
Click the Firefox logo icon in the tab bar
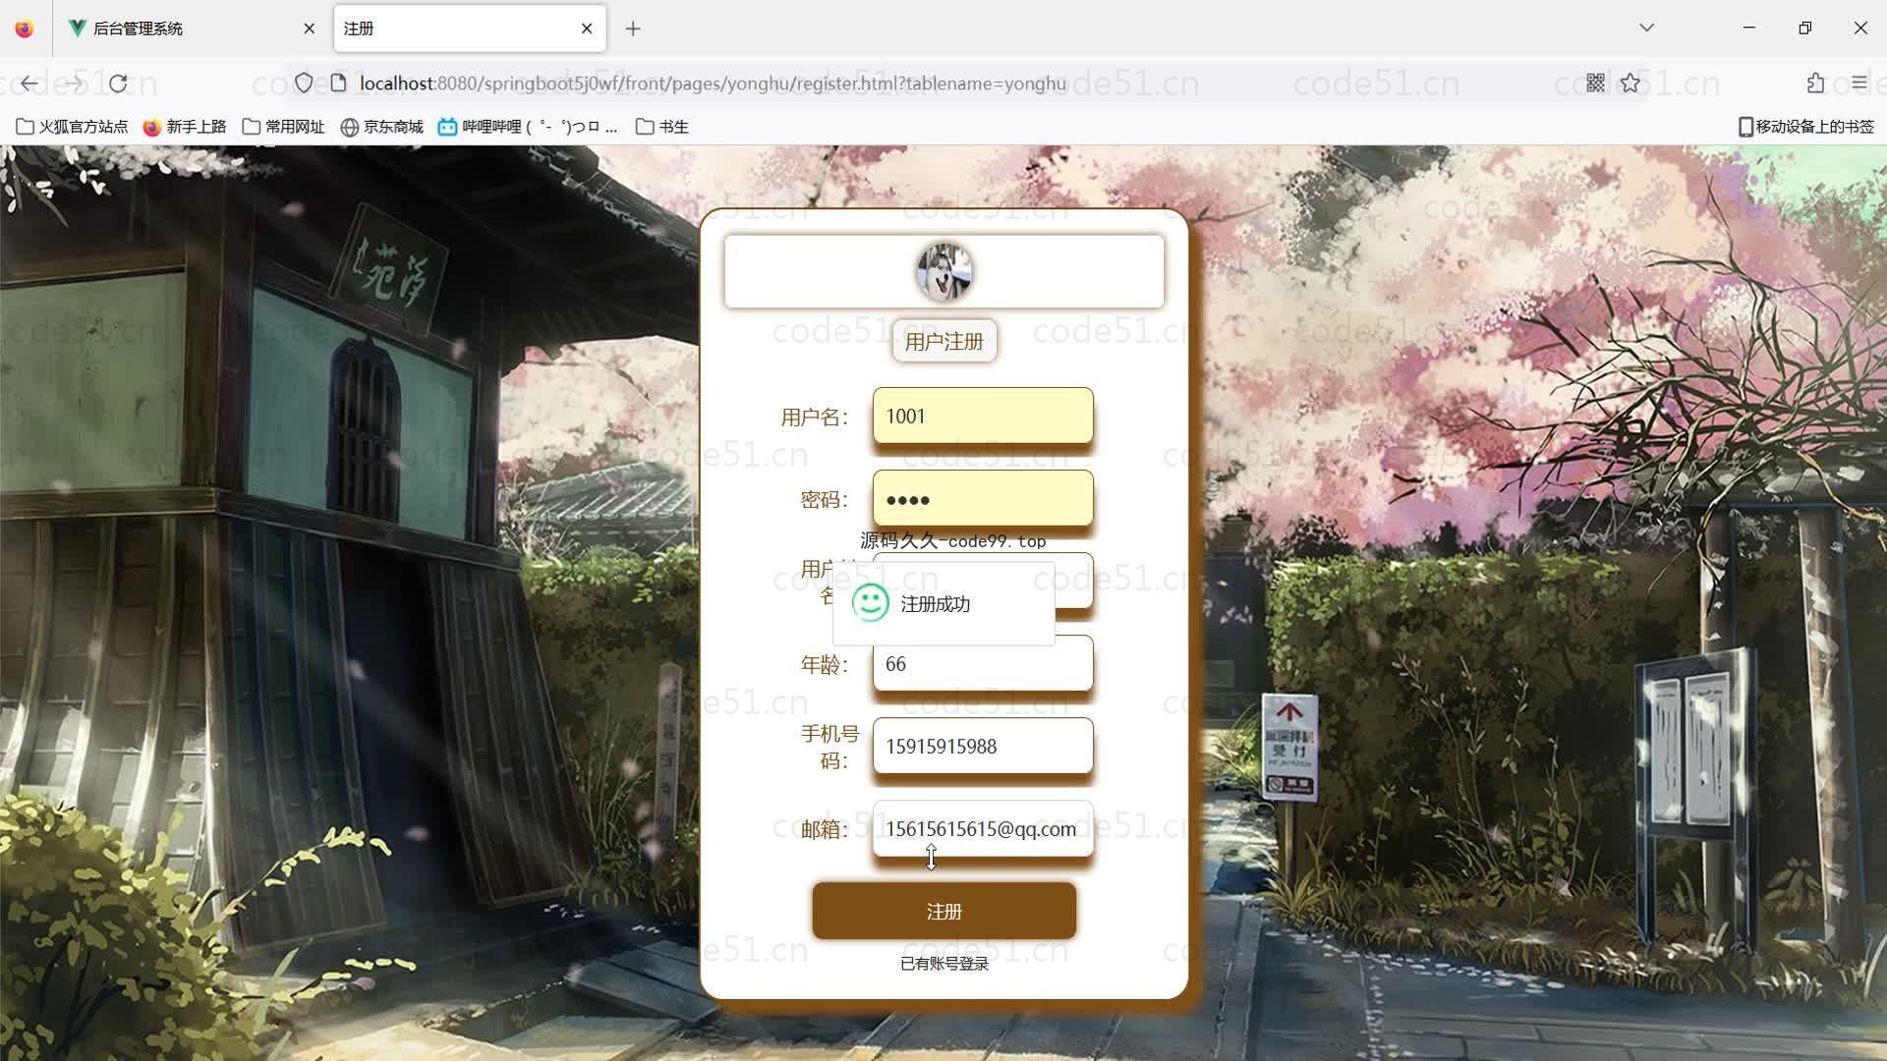pyautogui.click(x=25, y=28)
